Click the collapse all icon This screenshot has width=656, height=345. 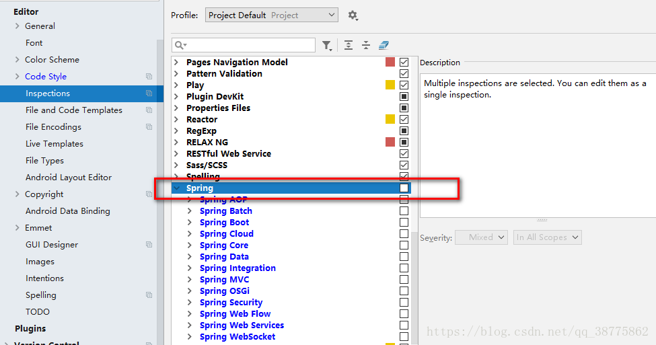point(366,45)
